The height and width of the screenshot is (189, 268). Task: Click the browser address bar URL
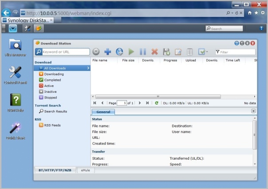click(x=69, y=13)
